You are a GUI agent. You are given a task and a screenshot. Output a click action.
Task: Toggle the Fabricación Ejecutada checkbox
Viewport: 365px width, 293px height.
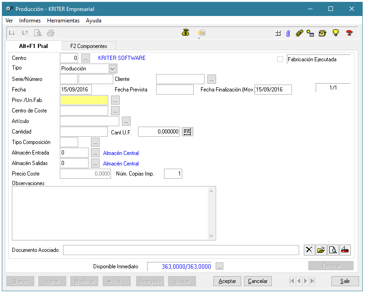tap(280, 59)
